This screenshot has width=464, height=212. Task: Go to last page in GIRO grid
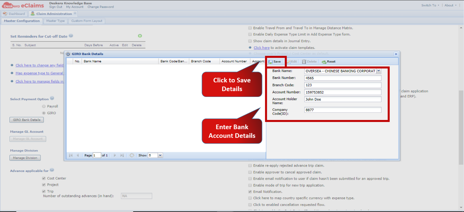pos(122,156)
